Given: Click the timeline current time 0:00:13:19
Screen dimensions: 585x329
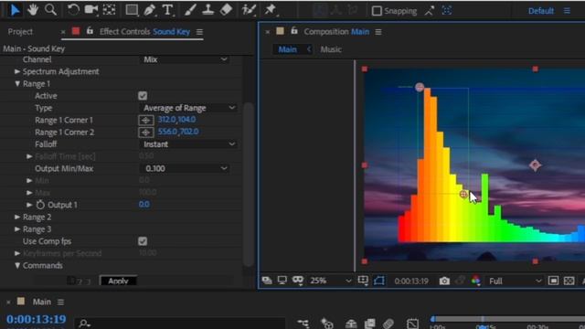Looking at the screenshot, I should (x=37, y=319).
